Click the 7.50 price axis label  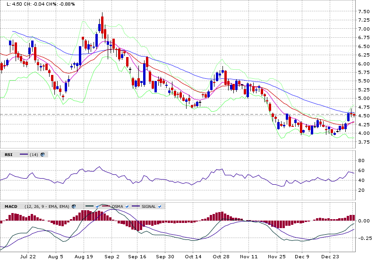click(364, 12)
